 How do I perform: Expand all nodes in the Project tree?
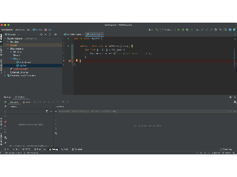(x=45, y=34)
